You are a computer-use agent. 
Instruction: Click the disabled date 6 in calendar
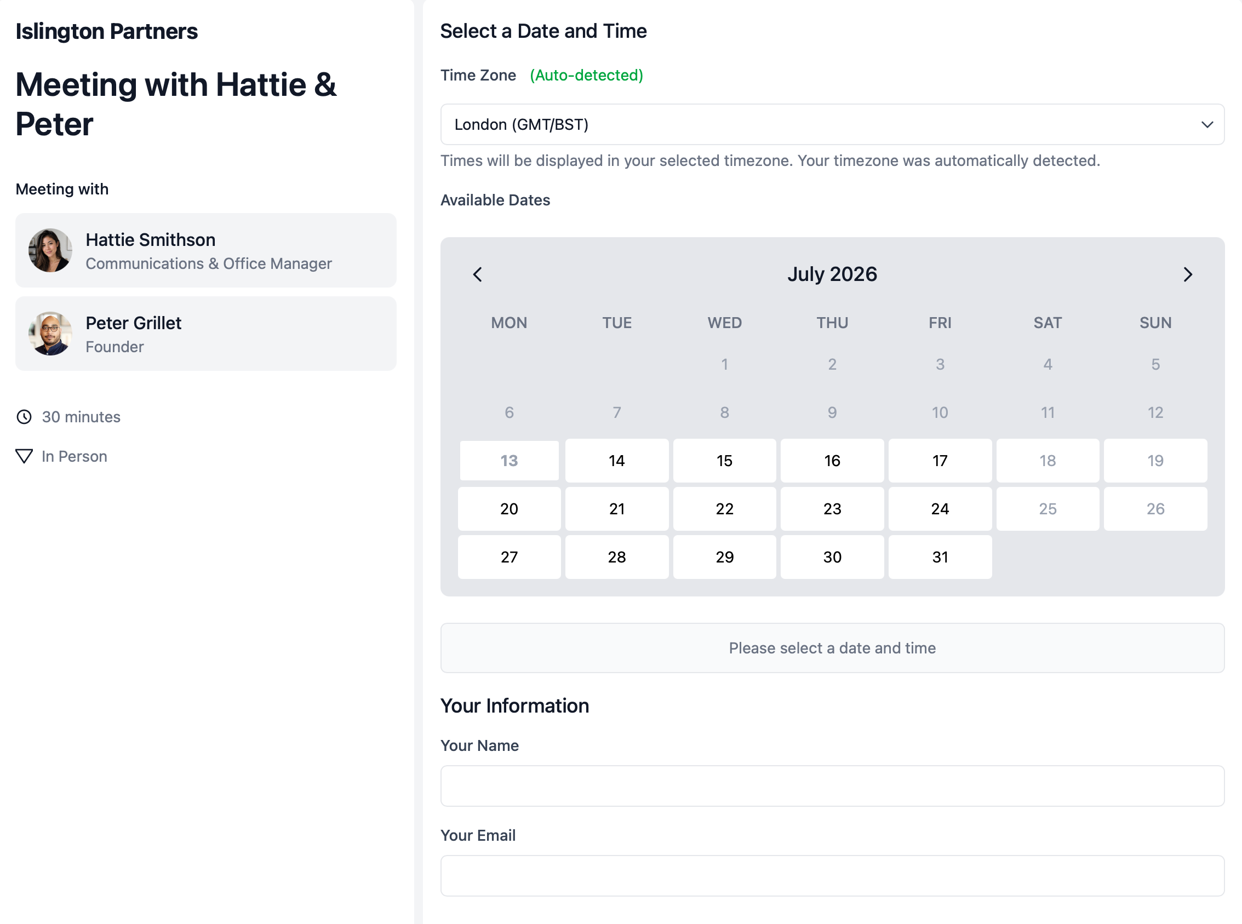(x=509, y=412)
